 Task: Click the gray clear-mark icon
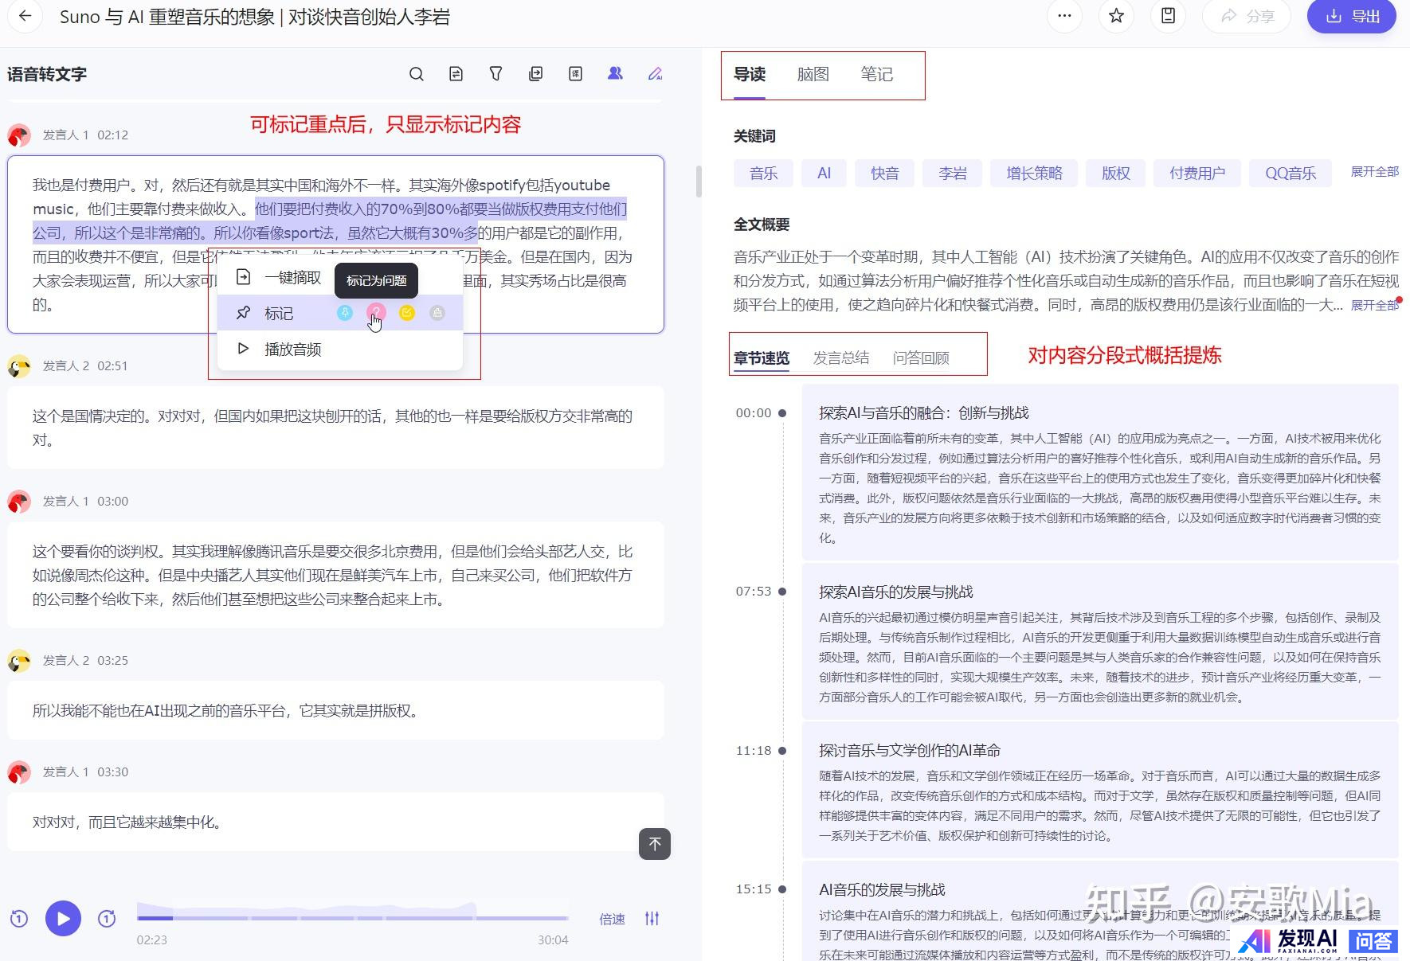tap(437, 313)
